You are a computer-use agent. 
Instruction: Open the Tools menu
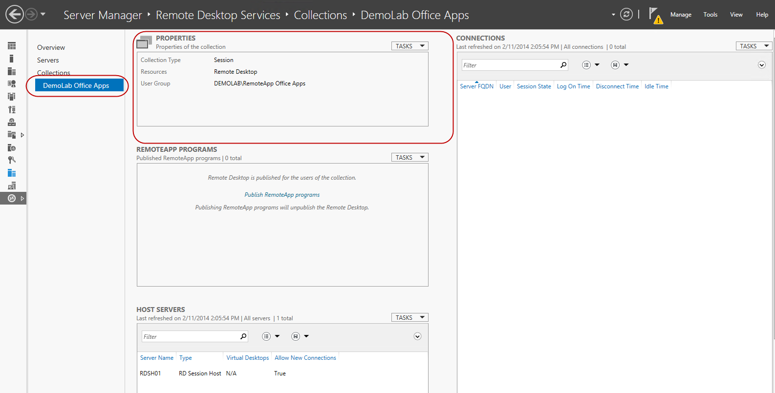tap(710, 15)
